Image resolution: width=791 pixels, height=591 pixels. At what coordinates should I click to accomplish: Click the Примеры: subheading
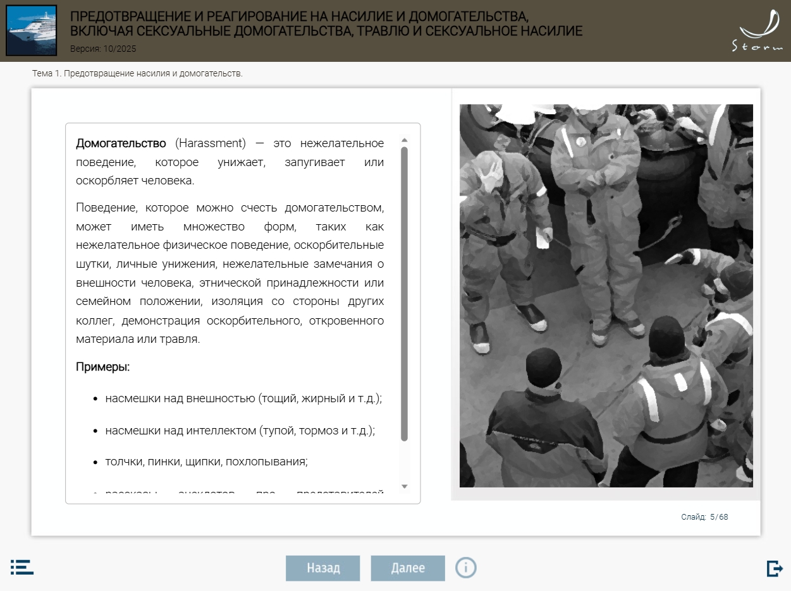coord(102,367)
